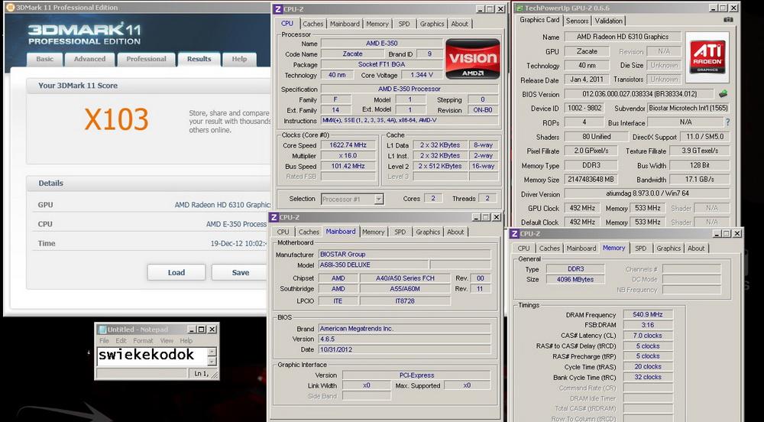Open the Processor #1 selection dropdown

(x=379, y=199)
